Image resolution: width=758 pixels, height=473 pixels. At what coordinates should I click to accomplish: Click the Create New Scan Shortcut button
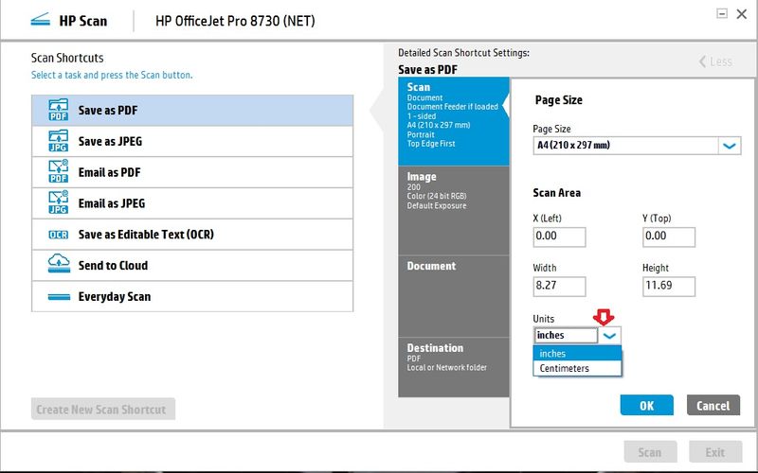[x=103, y=410]
